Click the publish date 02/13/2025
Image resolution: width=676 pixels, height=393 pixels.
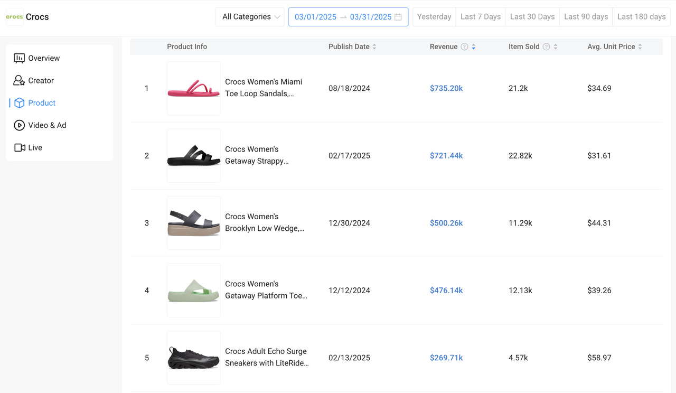(x=349, y=358)
